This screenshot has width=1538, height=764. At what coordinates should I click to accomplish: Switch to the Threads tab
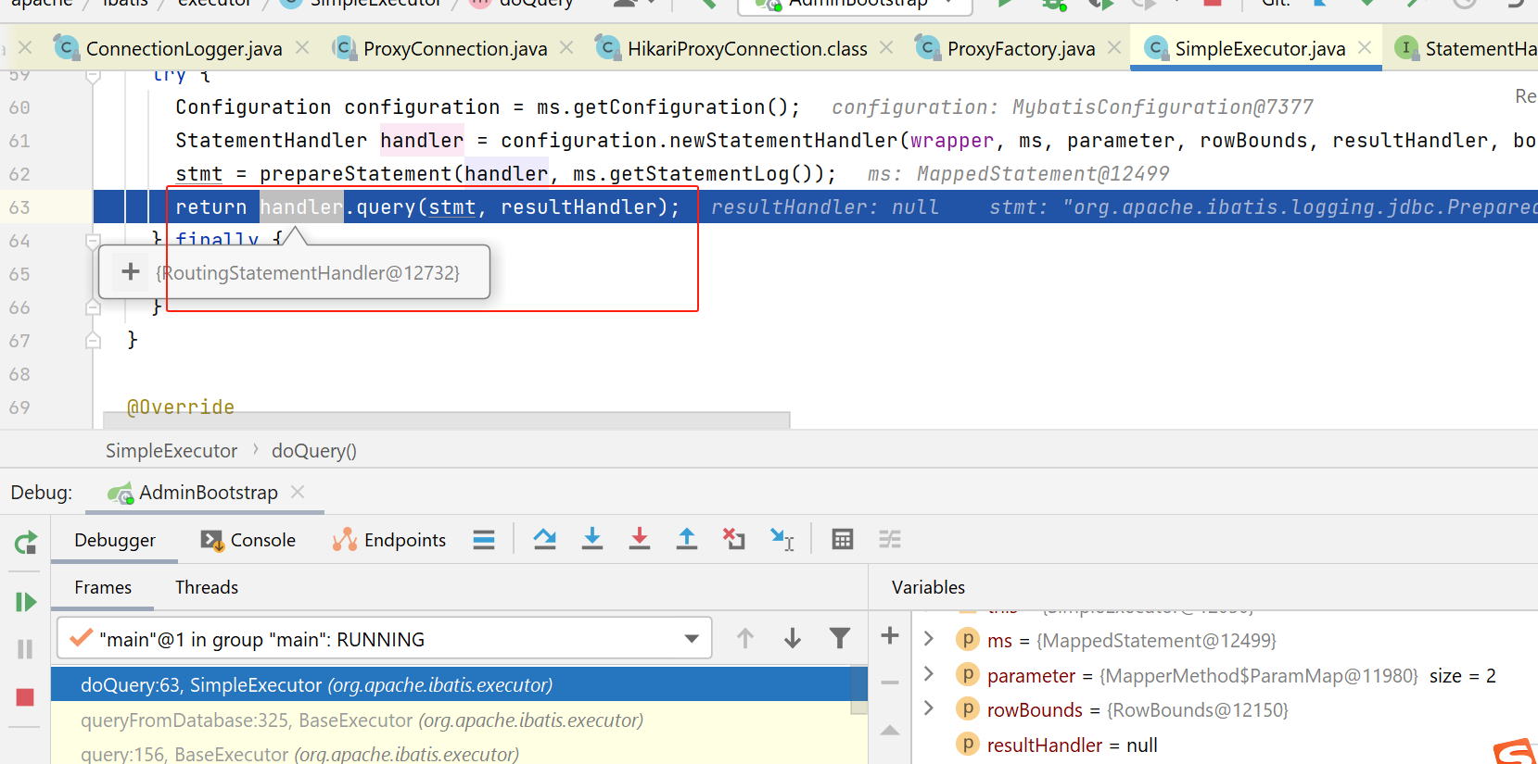point(206,587)
